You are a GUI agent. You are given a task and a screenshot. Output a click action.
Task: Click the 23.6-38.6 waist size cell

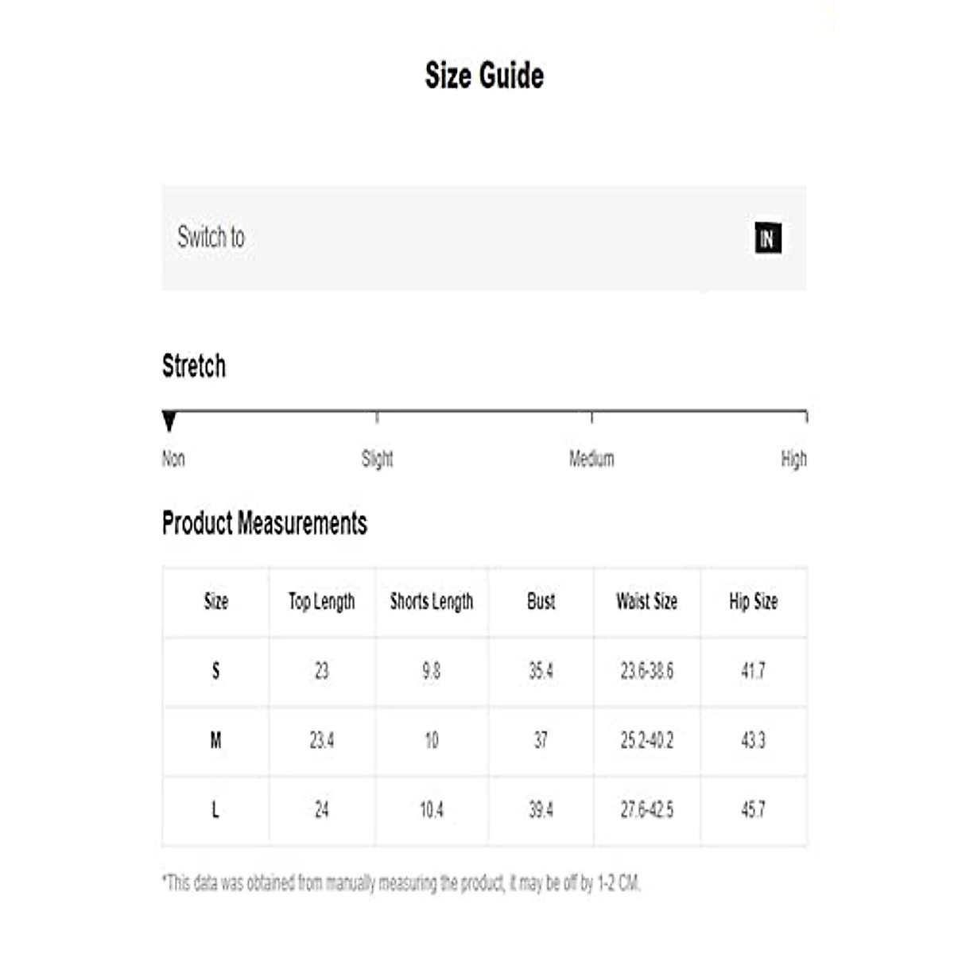tap(646, 671)
